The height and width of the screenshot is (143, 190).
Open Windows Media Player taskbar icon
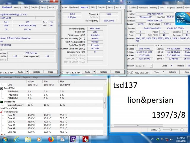[39, 139]
